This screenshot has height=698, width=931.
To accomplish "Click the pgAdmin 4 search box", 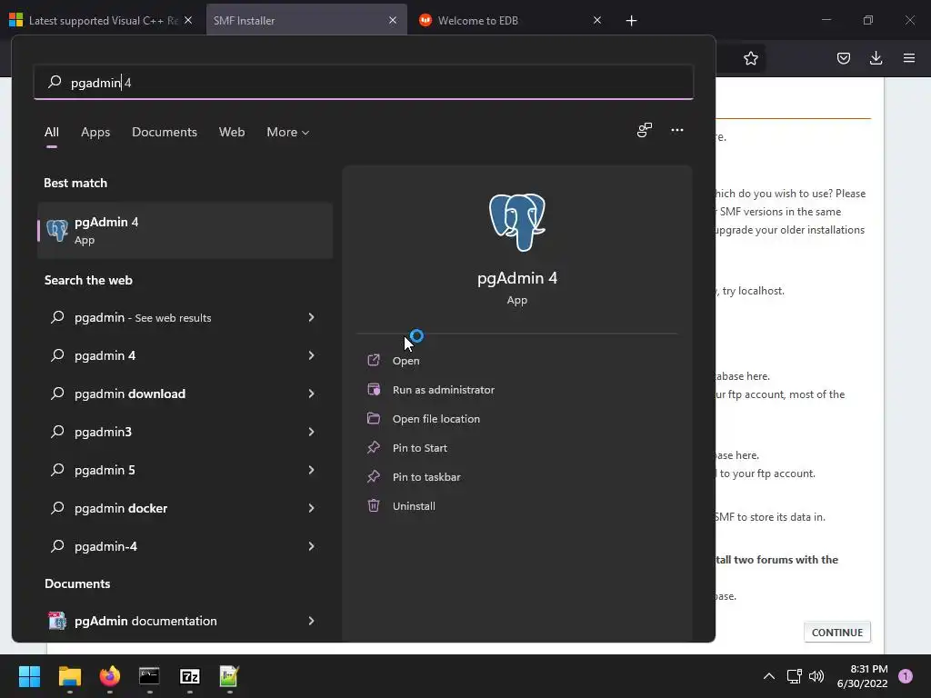I will coord(364,83).
